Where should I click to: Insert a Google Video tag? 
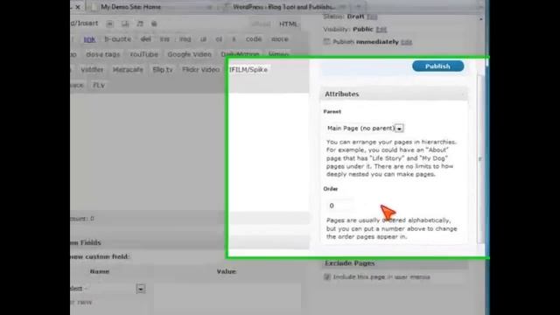click(189, 54)
